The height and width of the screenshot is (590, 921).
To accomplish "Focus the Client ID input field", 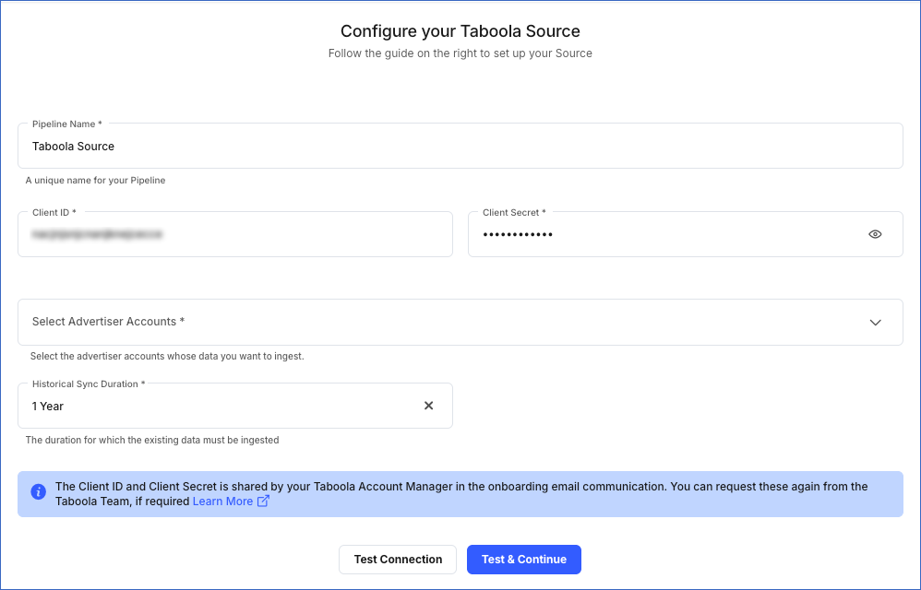I will click(x=235, y=234).
